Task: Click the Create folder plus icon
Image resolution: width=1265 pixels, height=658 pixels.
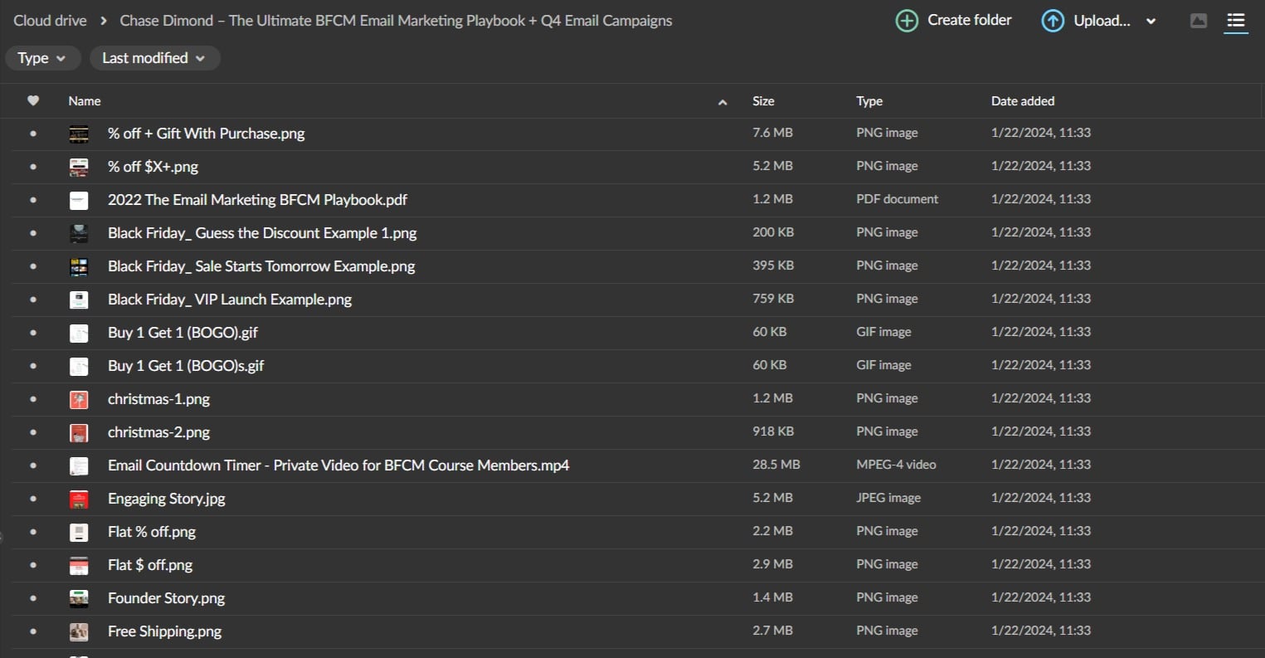Action: pyautogui.click(x=907, y=21)
